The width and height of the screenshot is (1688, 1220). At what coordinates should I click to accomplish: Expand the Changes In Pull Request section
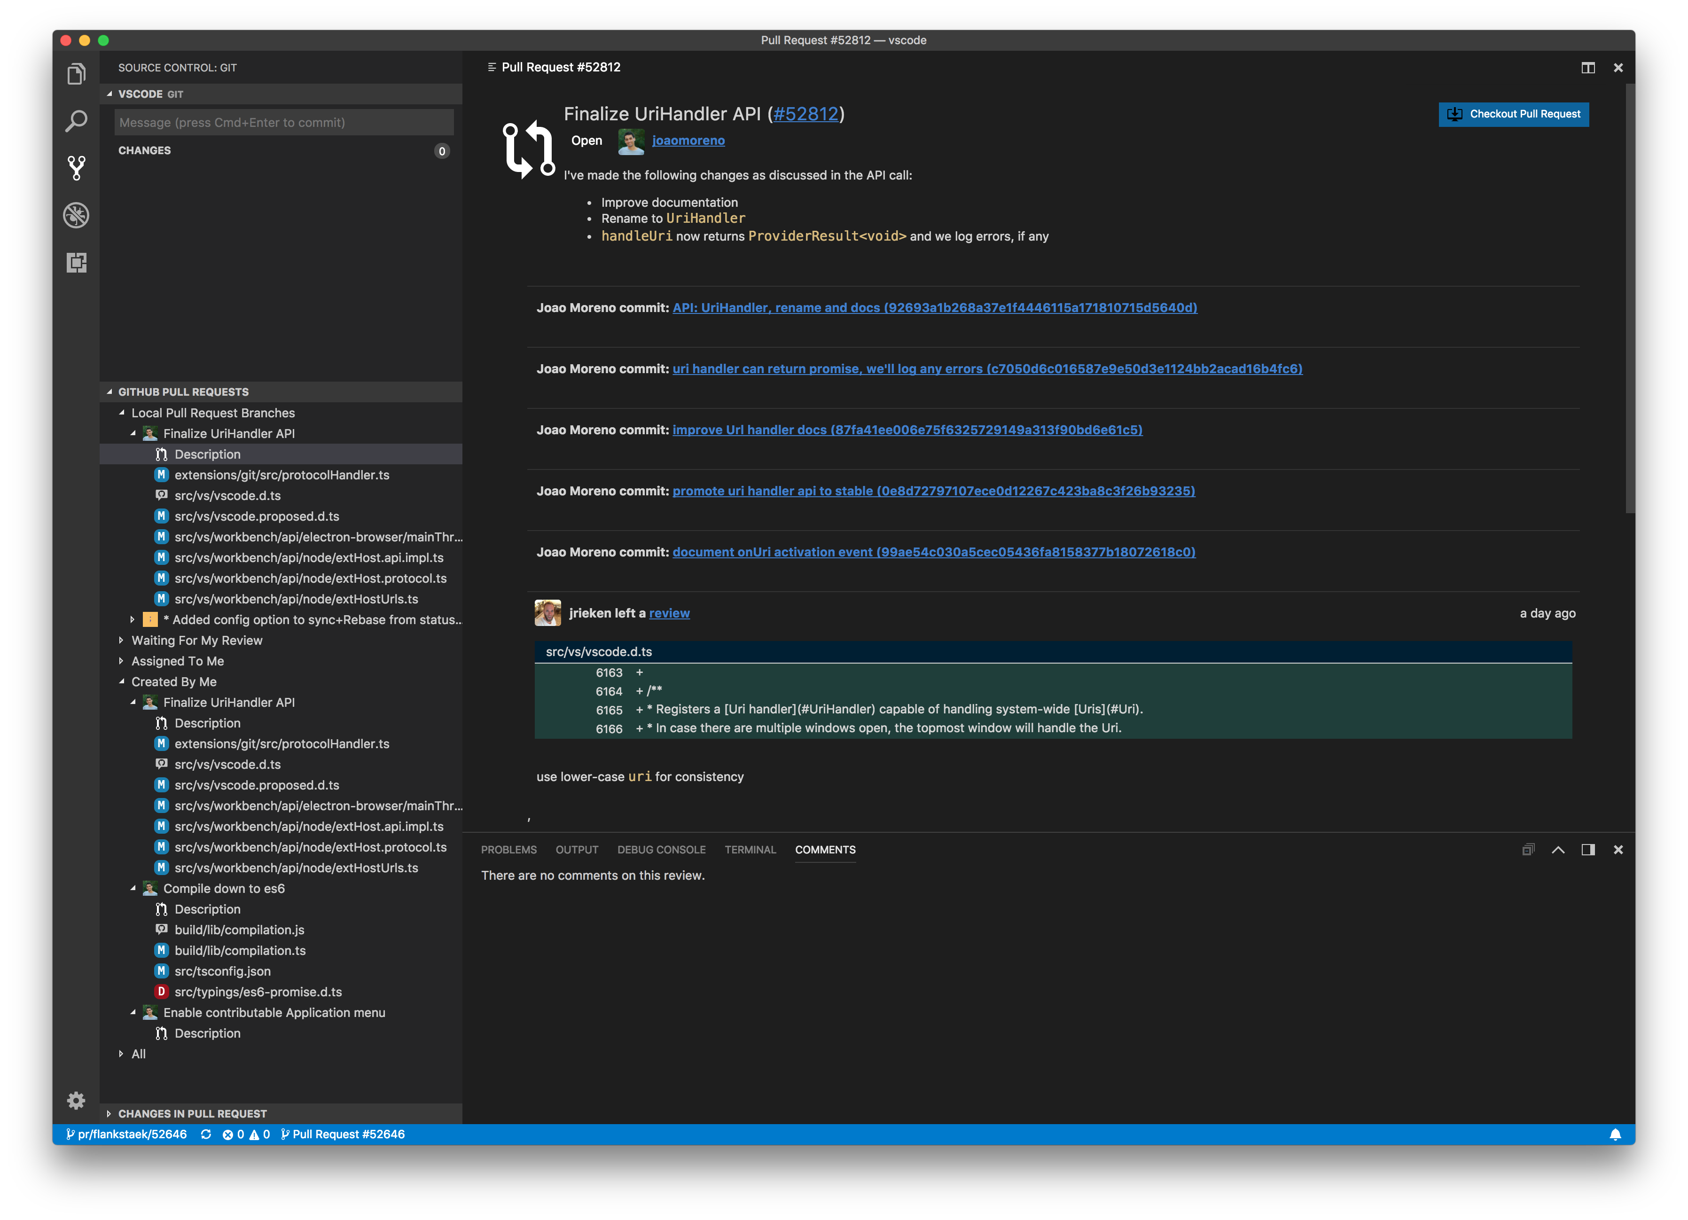pyautogui.click(x=192, y=1114)
